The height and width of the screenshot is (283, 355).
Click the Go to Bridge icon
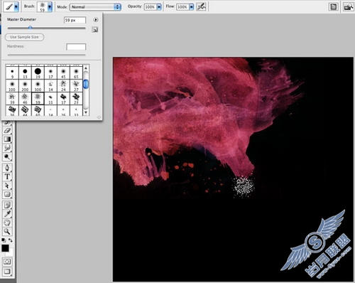point(348,7)
